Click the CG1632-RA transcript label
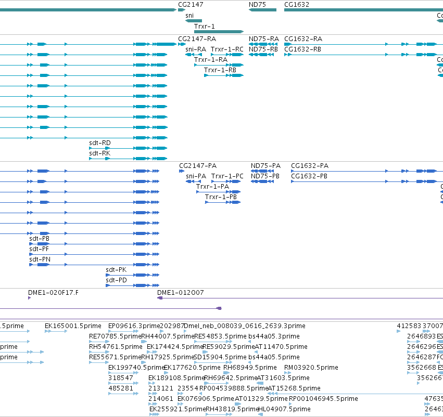Viewport: 443px width, 417px height. click(303, 38)
